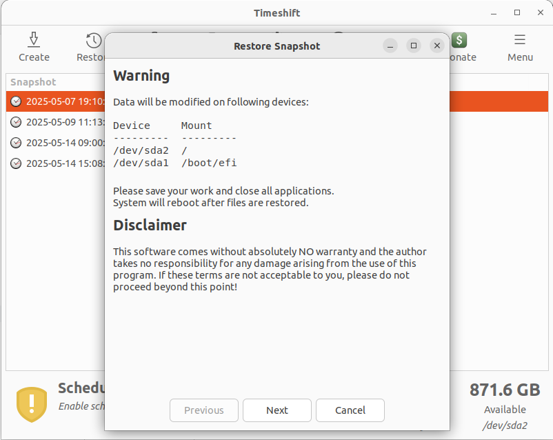Select the 2025-05-07 19:10 snapshot row
The image size is (553, 440).
click(x=277, y=101)
